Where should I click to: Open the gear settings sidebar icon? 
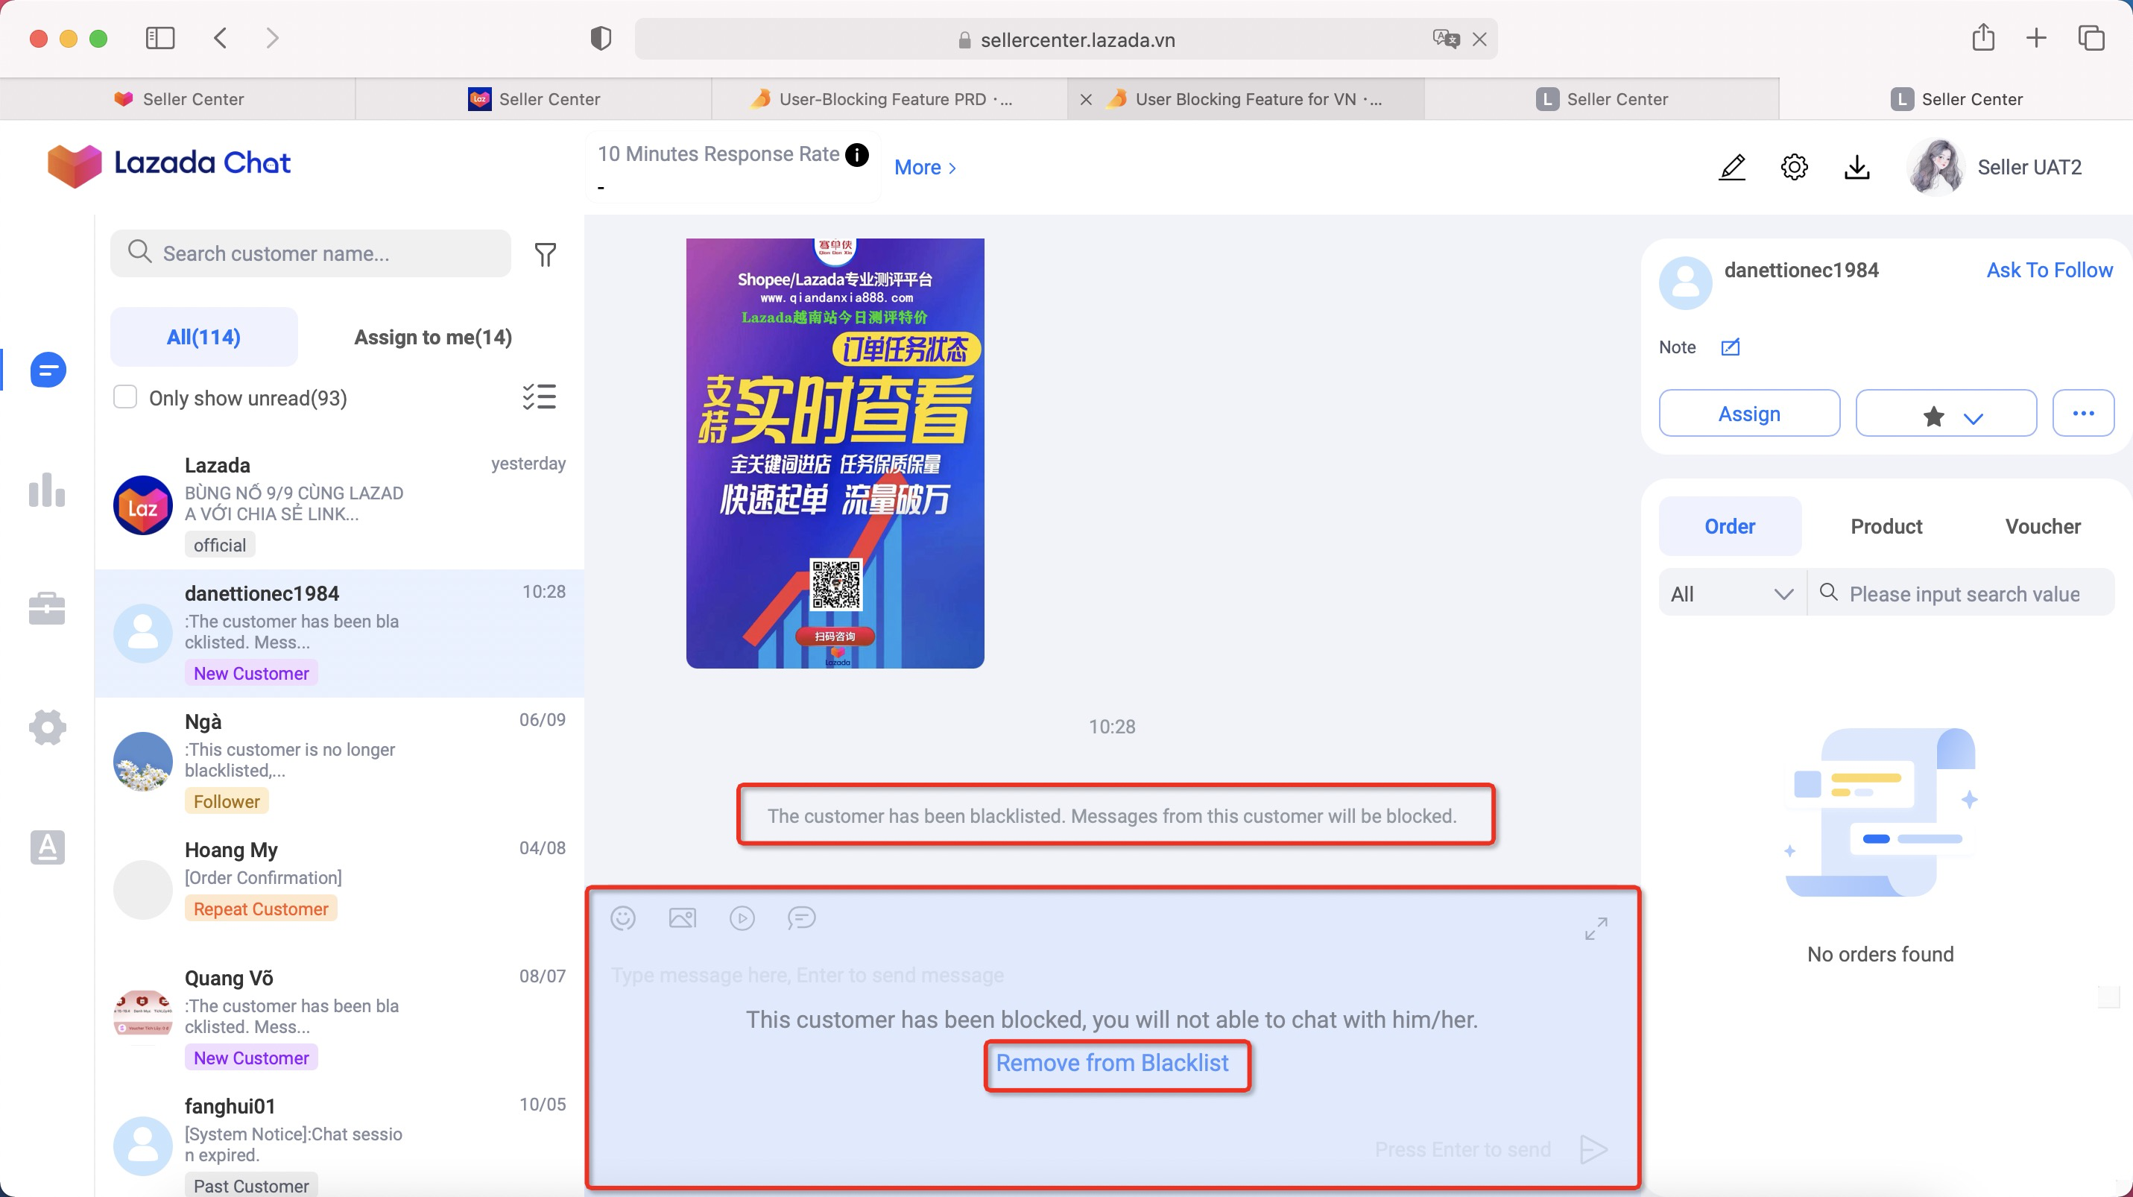[47, 727]
